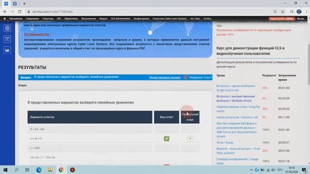Open the browser reading list icon

click(x=292, y=12)
